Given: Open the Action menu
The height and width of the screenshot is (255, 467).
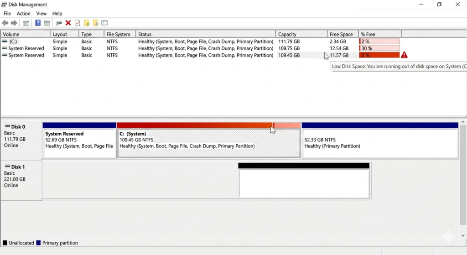Looking at the screenshot, I should tap(23, 14).
